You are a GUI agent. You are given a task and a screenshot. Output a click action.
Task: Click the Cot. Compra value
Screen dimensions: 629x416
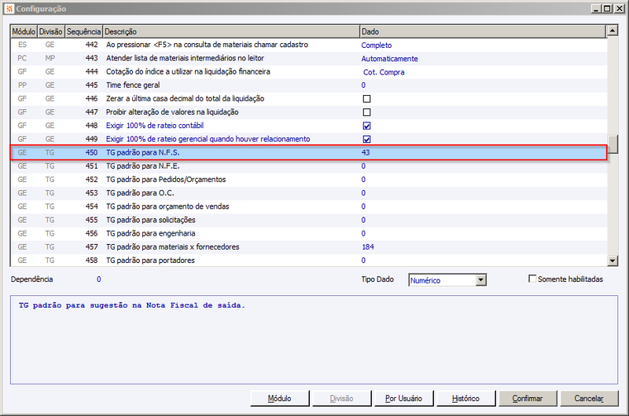tap(384, 72)
